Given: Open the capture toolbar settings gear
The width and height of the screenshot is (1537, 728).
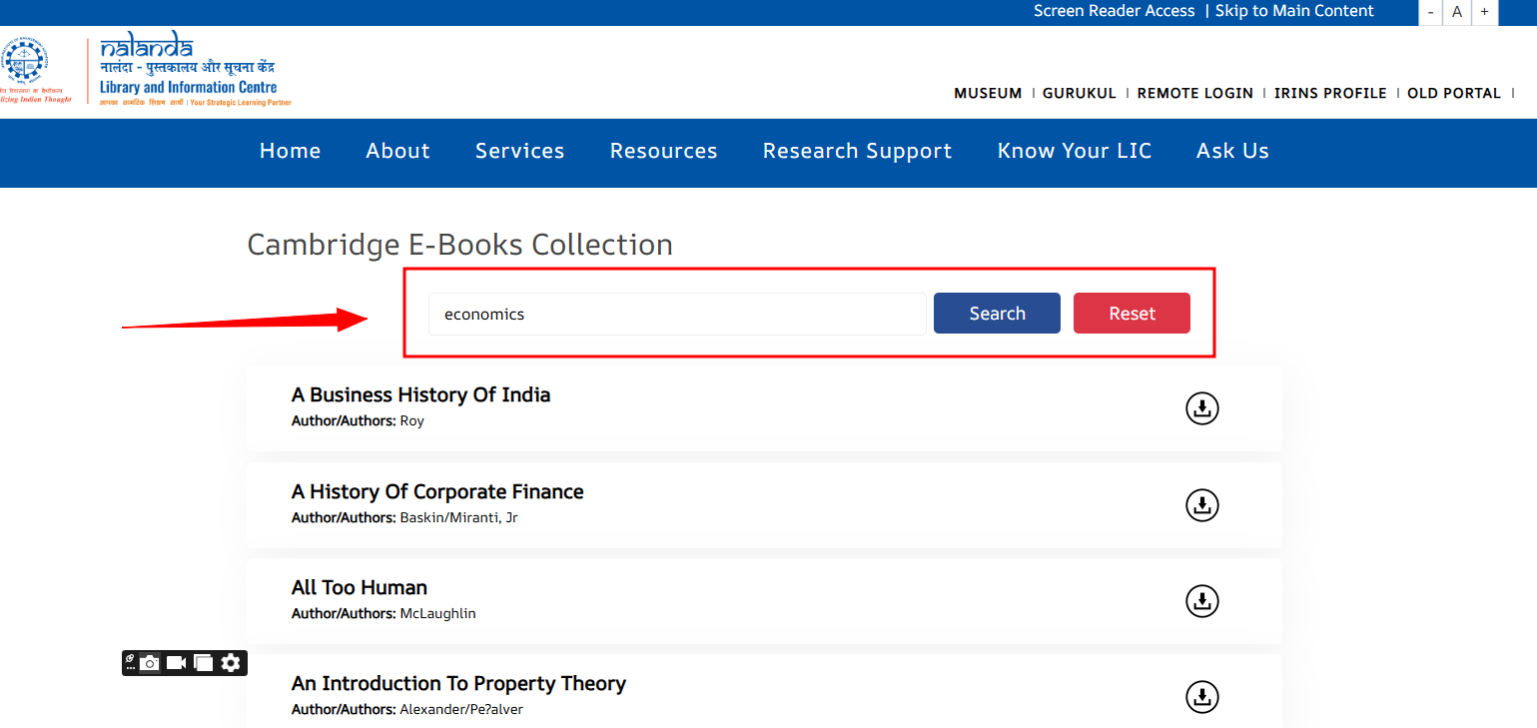Looking at the screenshot, I should tap(231, 663).
